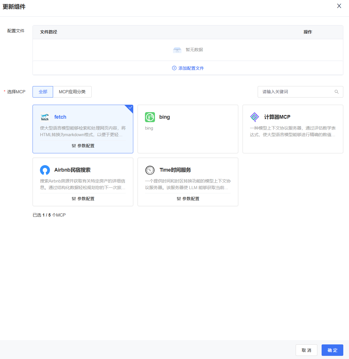This screenshot has width=349, height=359.
Task: Switch to the 全部 tab
Action: [x=43, y=92]
